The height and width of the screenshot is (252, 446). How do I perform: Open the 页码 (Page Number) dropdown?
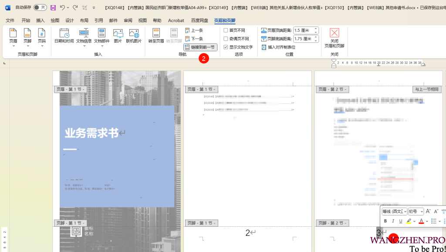(41, 37)
